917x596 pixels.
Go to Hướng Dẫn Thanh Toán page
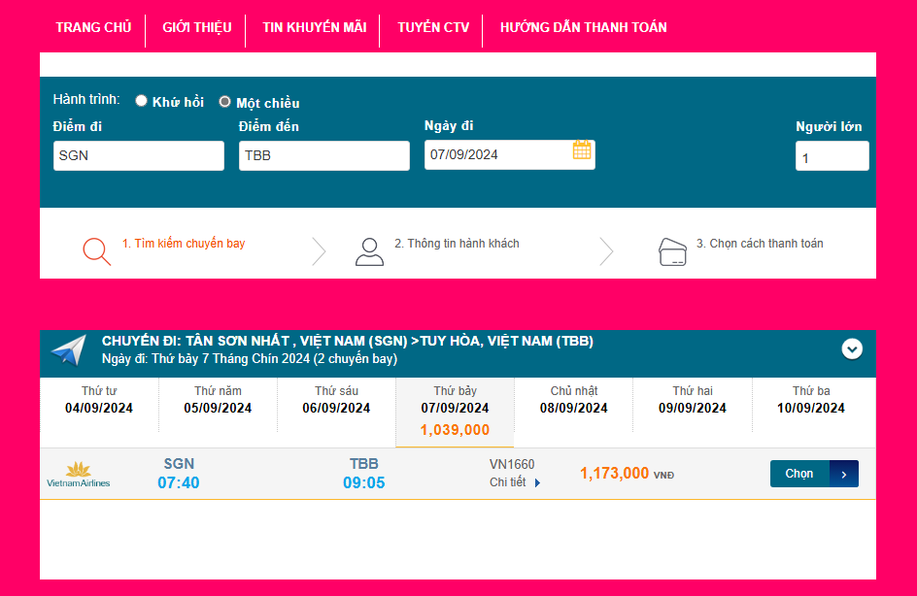[x=583, y=27]
